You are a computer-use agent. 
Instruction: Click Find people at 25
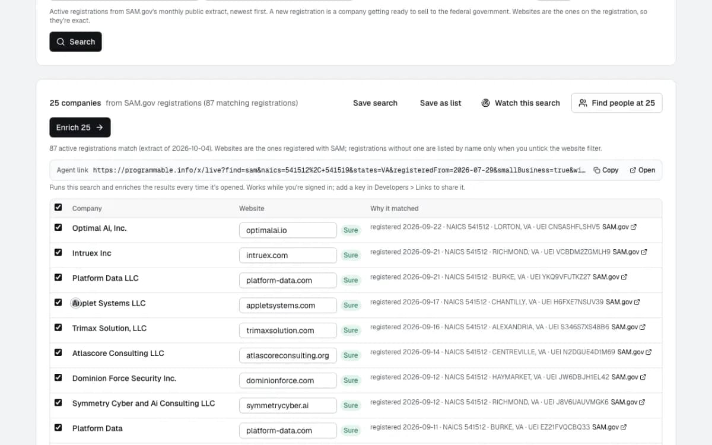click(616, 103)
